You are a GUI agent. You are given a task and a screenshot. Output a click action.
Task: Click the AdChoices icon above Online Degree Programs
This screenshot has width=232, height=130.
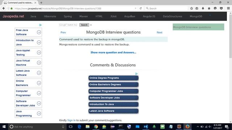136,74
